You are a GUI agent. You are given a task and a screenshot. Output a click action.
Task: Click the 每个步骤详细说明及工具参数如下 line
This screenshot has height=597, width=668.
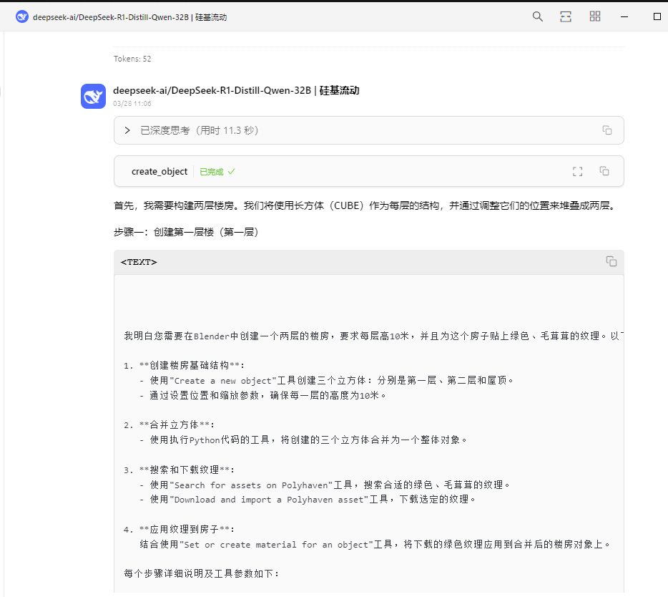point(202,574)
